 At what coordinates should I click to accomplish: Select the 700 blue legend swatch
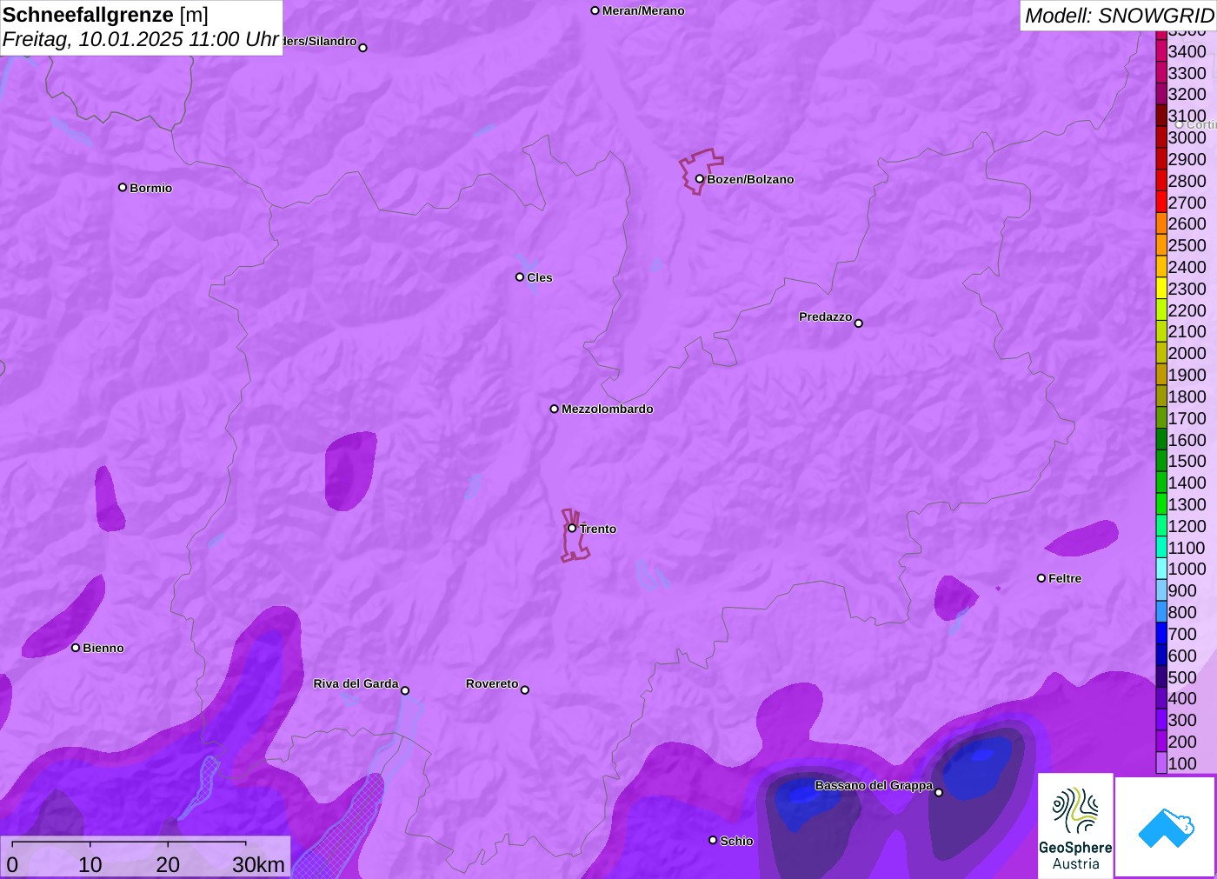click(x=1161, y=634)
